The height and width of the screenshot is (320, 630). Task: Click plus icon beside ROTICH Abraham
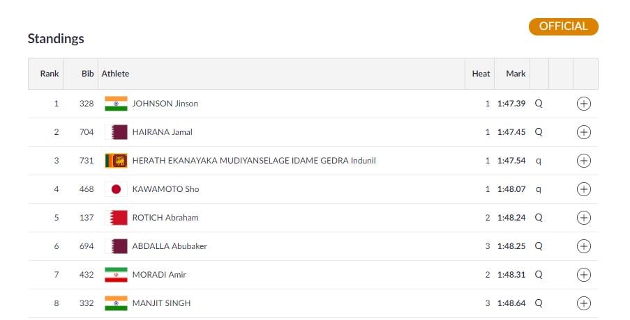(x=584, y=218)
